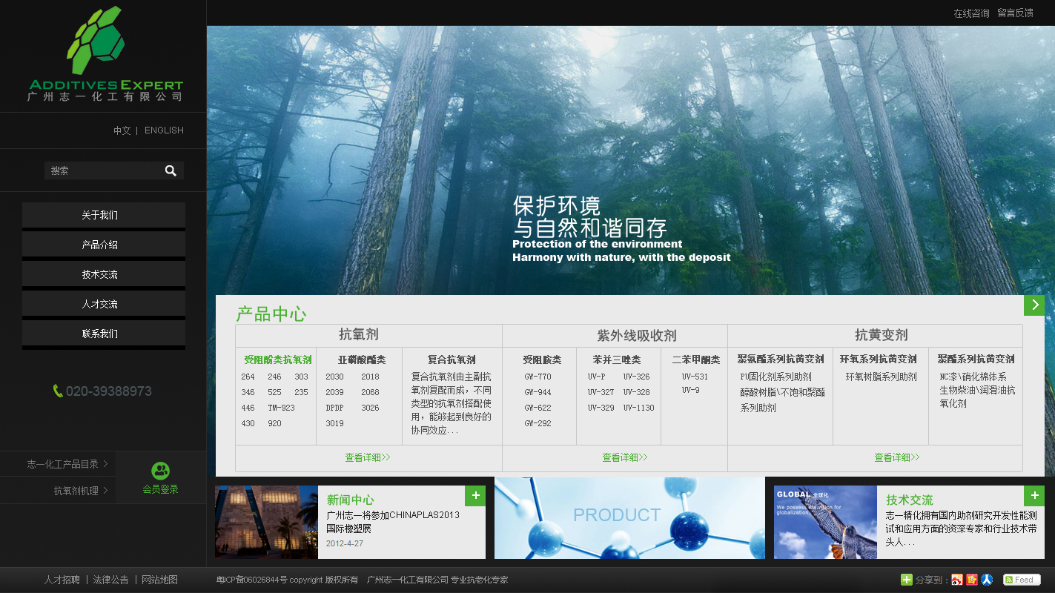Viewport: 1055px width, 593px height.
Task: Share to Renren blue icon
Action: [x=987, y=580]
